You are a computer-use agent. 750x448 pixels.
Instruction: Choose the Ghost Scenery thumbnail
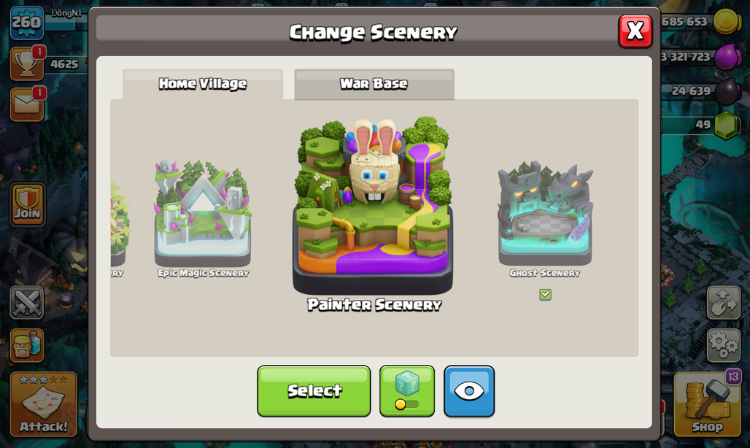tap(545, 214)
